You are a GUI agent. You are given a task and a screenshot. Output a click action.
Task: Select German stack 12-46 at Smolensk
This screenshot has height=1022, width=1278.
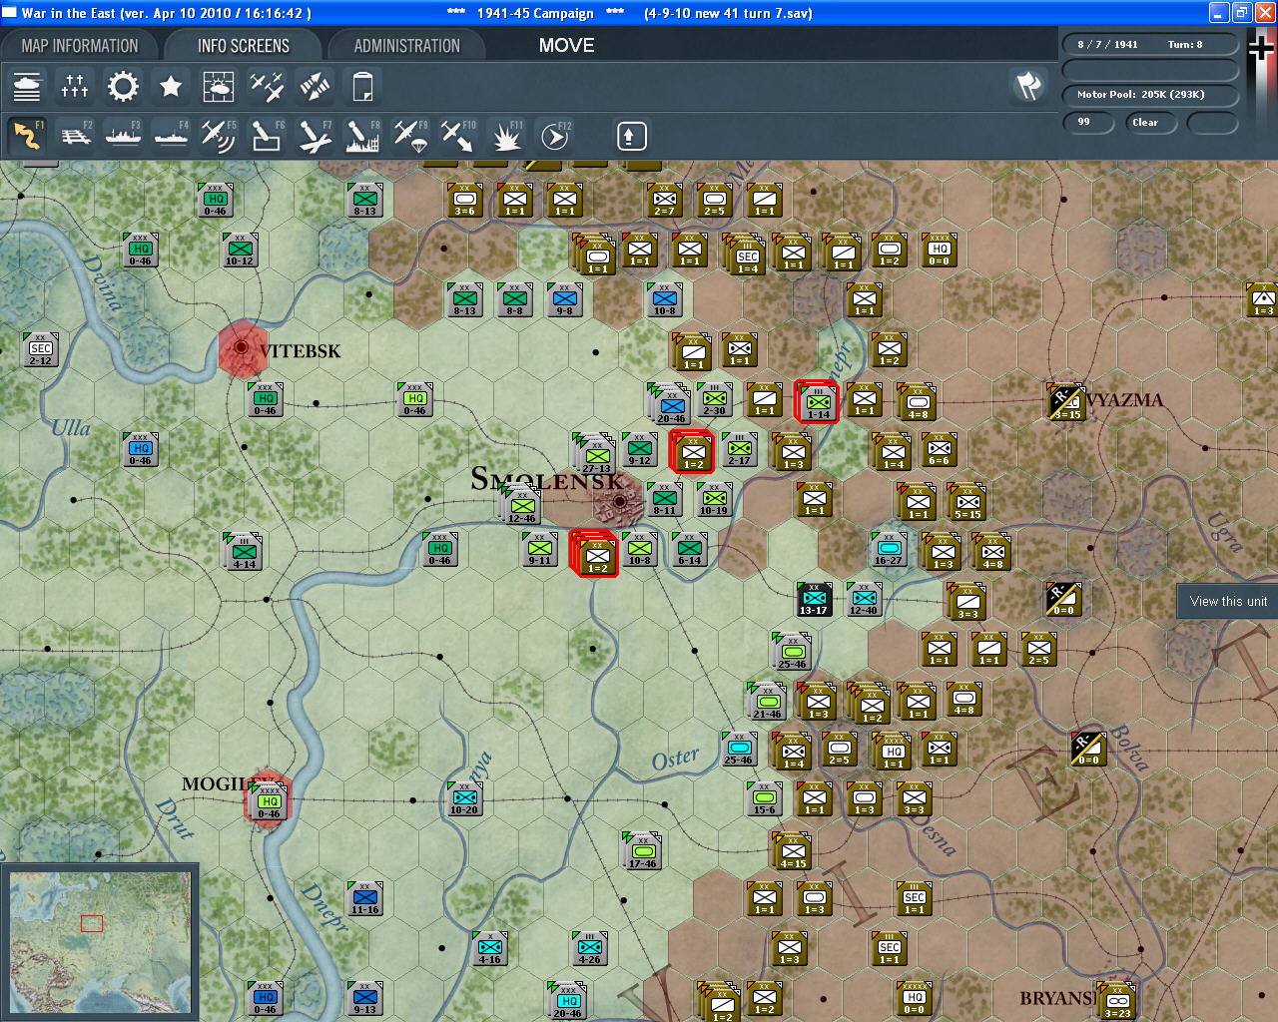(x=521, y=504)
